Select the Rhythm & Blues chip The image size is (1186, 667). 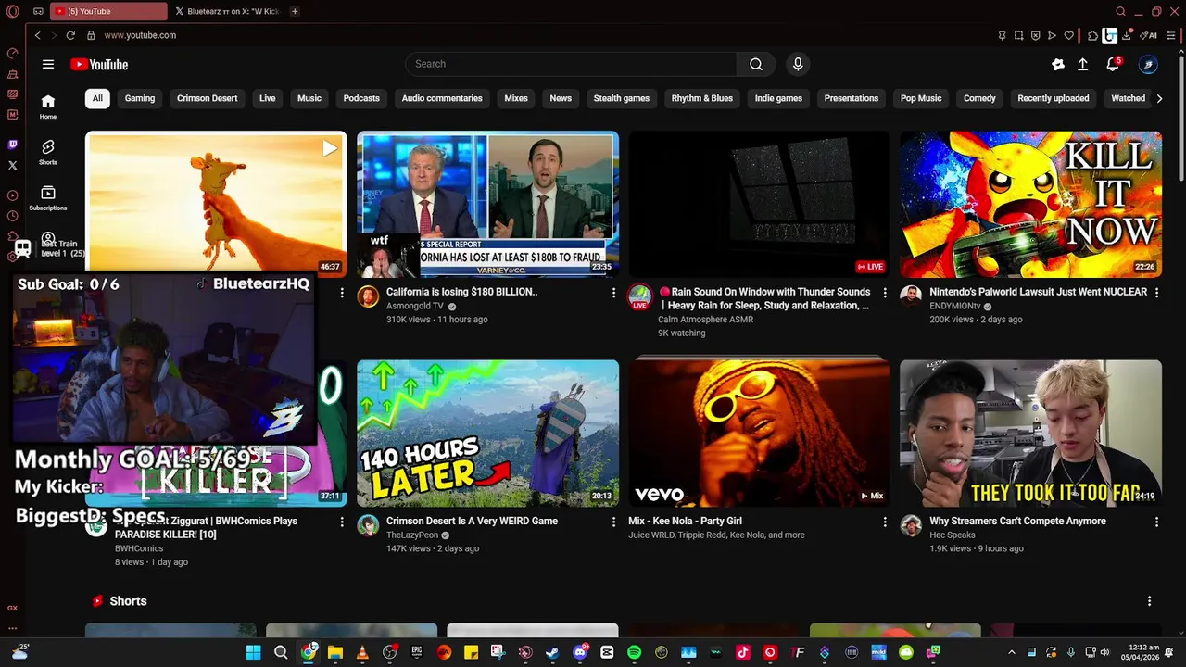pos(702,98)
